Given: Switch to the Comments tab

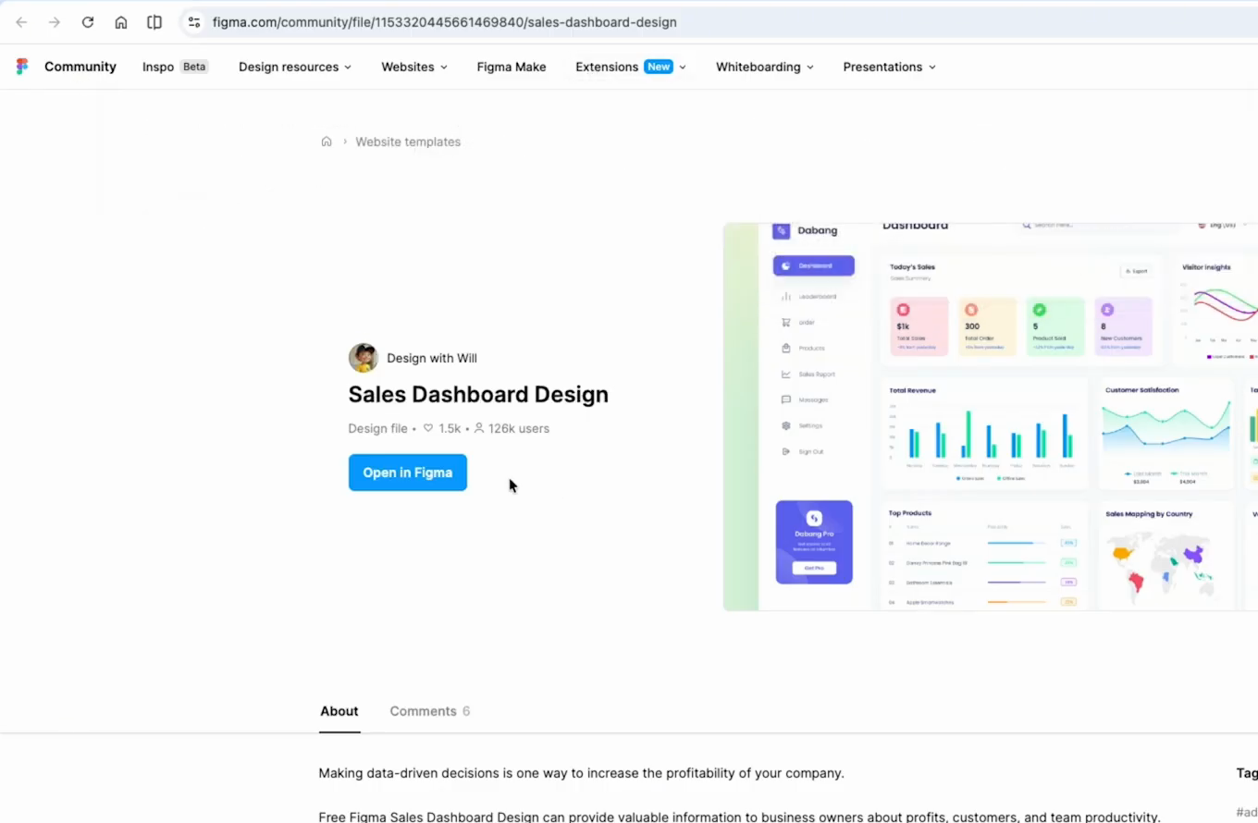Looking at the screenshot, I should (430, 711).
